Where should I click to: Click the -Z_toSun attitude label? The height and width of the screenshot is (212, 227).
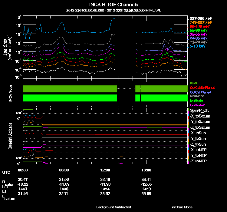(198, 144)
